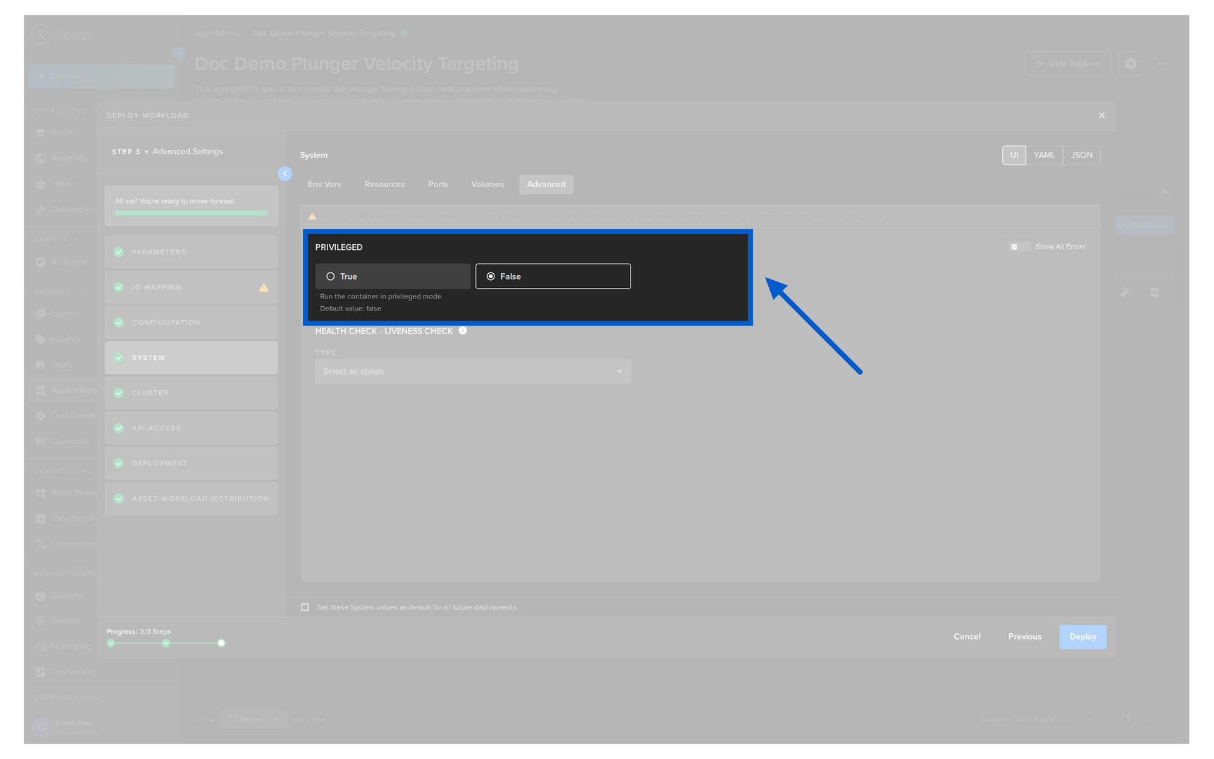Click the Previous button

point(1024,636)
